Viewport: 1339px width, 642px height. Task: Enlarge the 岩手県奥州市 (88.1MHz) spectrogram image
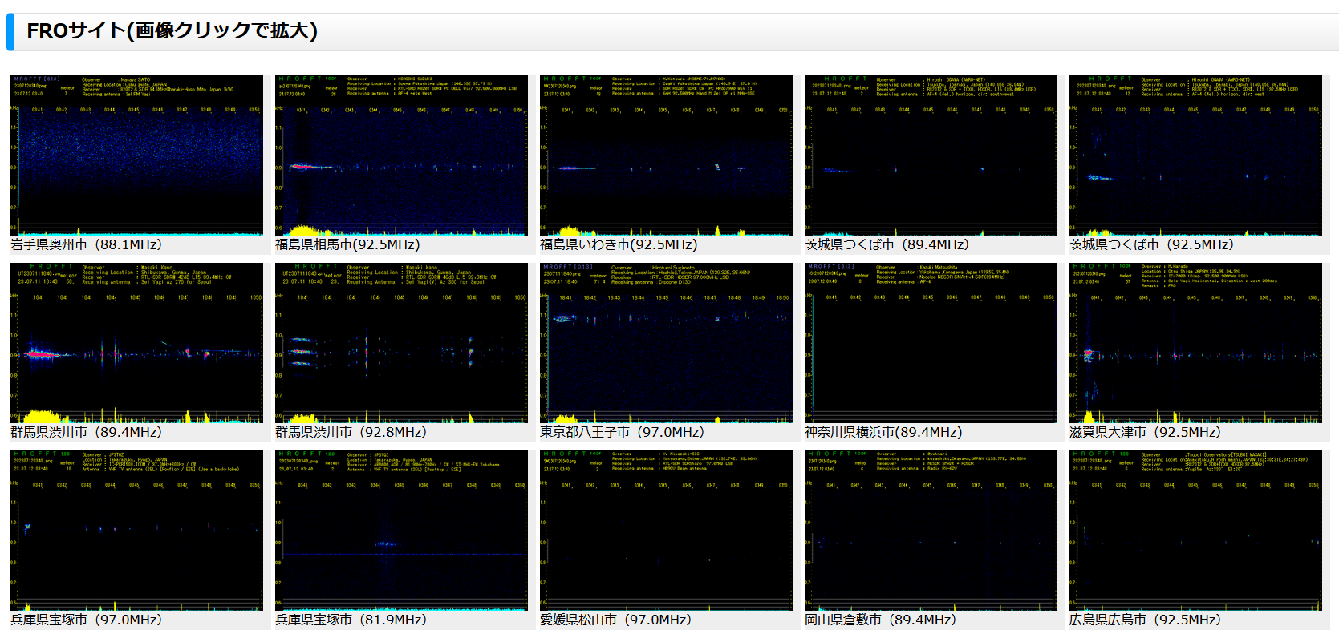(136, 155)
